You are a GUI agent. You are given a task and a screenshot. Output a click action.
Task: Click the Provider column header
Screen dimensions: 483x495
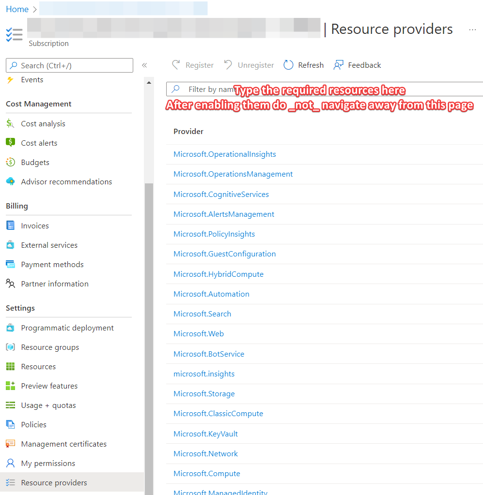tap(188, 131)
